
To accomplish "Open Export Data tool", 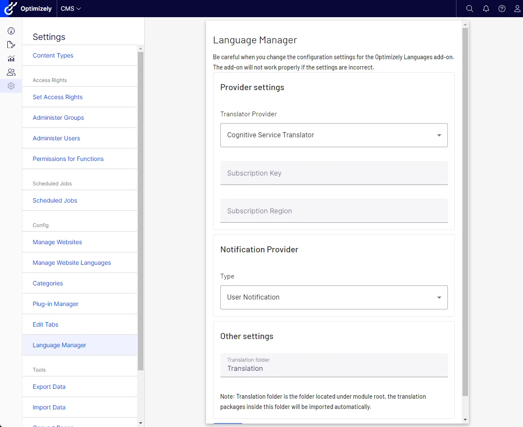I will click(x=49, y=387).
